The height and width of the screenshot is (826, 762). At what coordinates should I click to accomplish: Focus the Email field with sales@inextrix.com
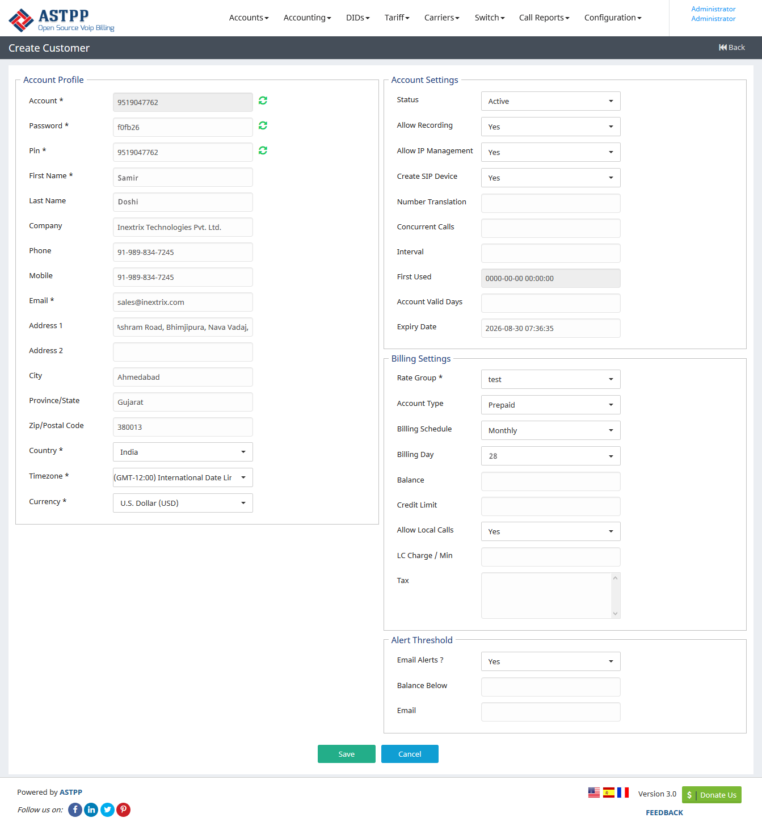point(183,302)
